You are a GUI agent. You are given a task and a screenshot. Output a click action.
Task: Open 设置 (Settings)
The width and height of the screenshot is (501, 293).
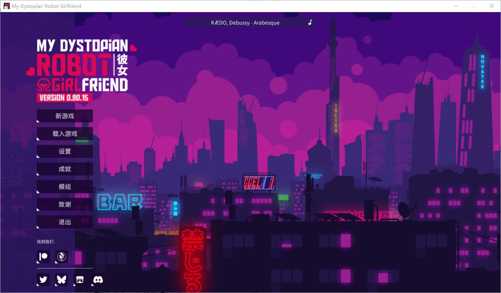click(x=64, y=151)
